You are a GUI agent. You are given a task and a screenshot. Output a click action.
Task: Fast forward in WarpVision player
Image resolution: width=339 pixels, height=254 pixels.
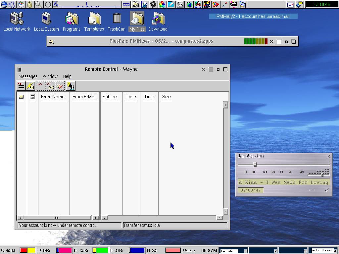282,172
